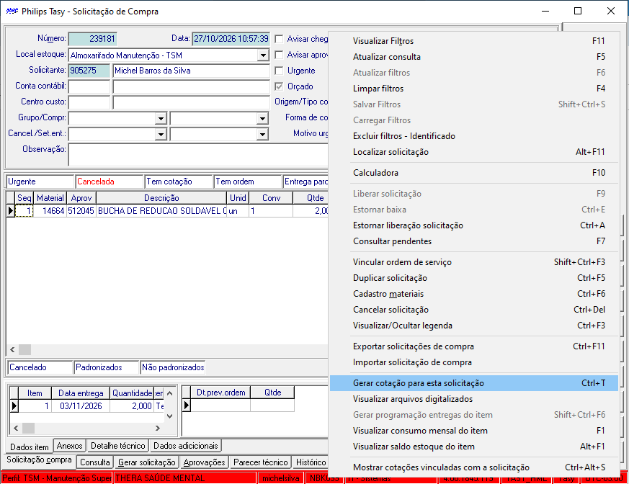Viewport: 629px width, 484px height.
Task: Switch to the Consulta tab
Action: tap(94, 462)
